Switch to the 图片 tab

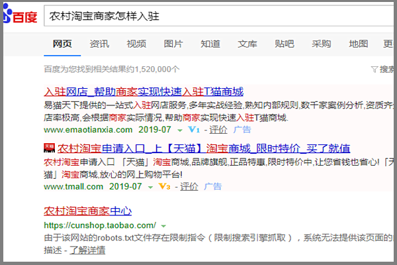(173, 44)
